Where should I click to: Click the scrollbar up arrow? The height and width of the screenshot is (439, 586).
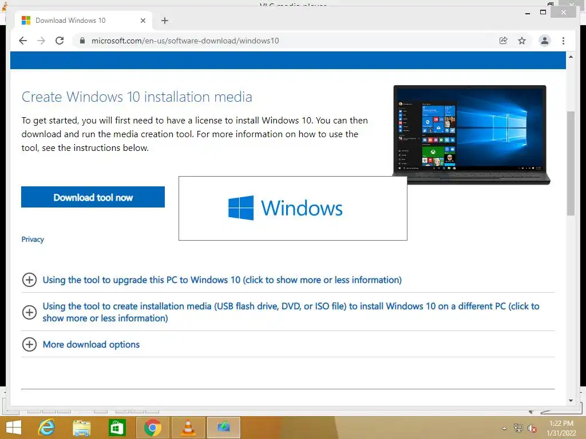pyautogui.click(x=571, y=57)
